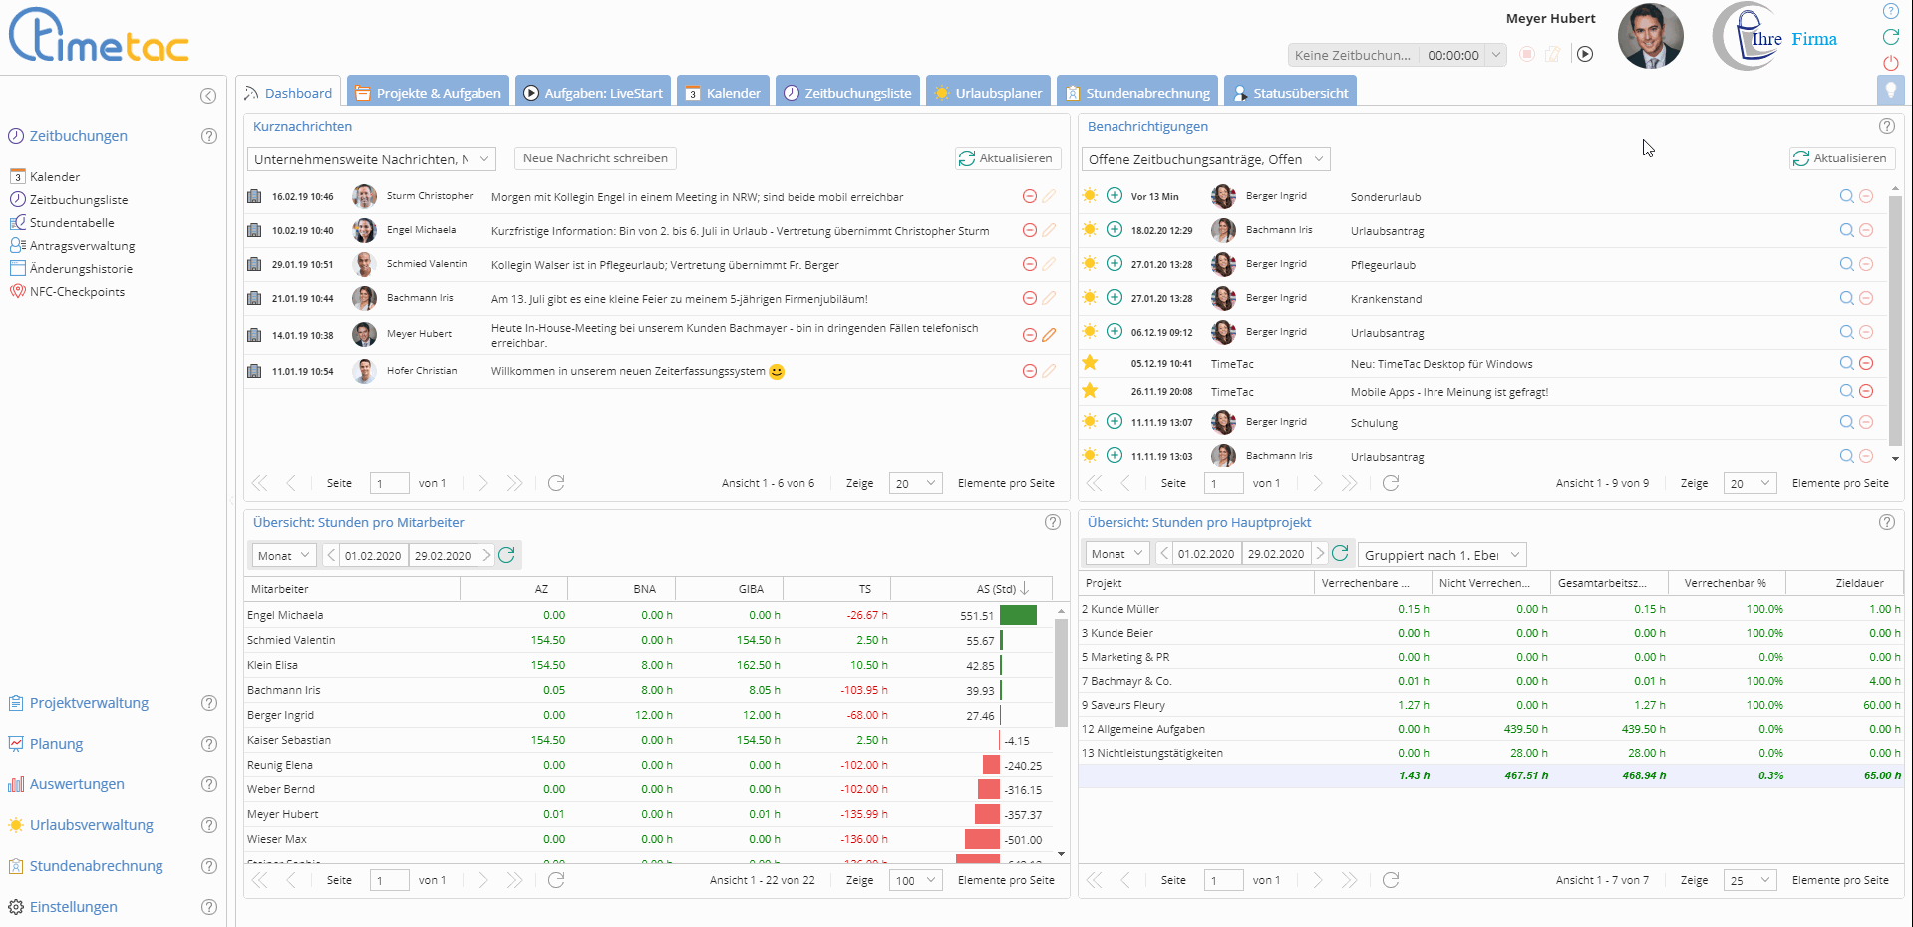Start time tracking with the play icon
The width and height of the screenshot is (1913, 927).
[x=1585, y=55]
